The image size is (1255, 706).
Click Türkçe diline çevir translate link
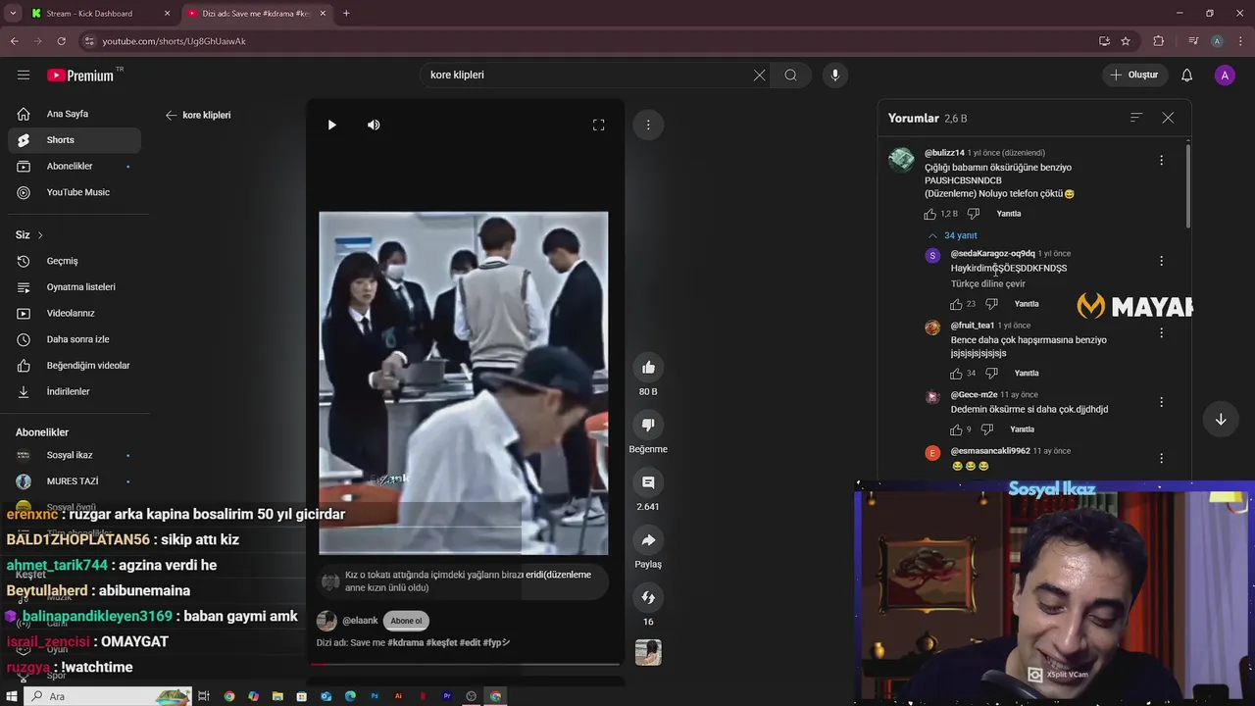point(987,284)
